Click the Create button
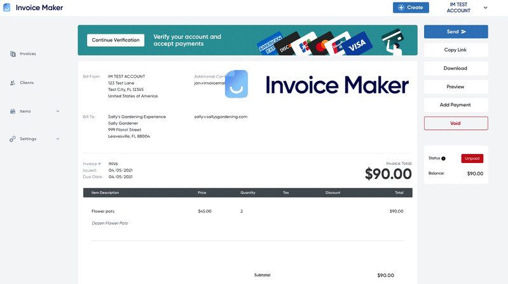This screenshot has height=284, width=508. click(x=411, y=8)
